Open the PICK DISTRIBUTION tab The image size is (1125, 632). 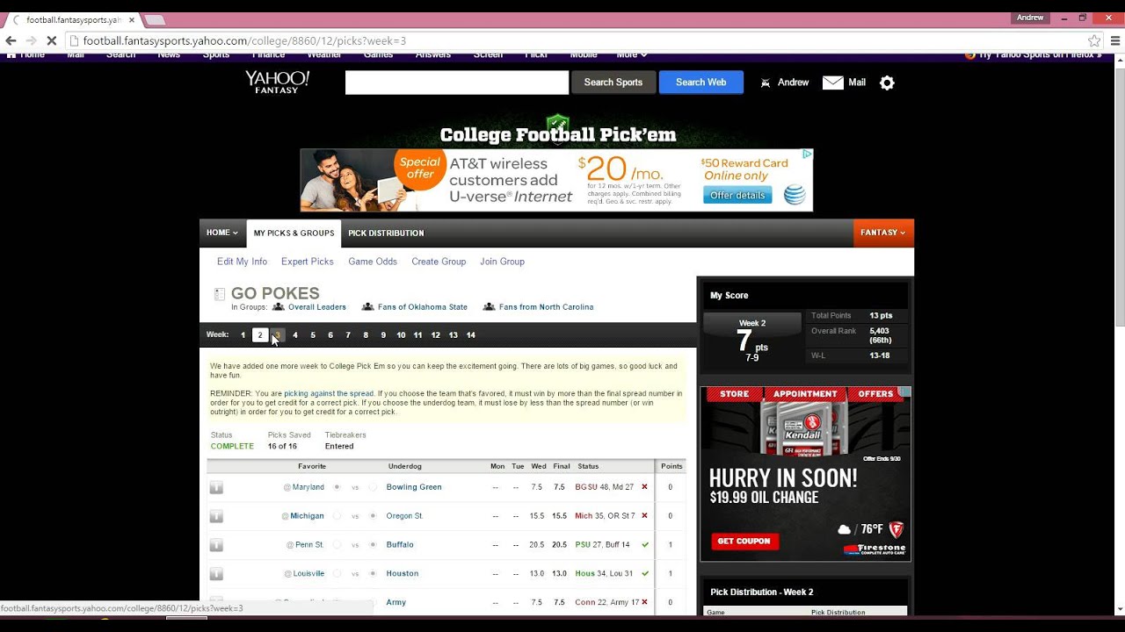pyautogui.click(x=386, y=233)
